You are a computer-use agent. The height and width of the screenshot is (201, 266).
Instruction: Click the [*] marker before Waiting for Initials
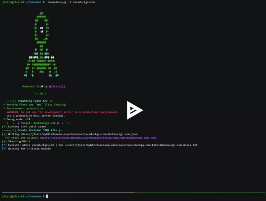coord(4,149)
